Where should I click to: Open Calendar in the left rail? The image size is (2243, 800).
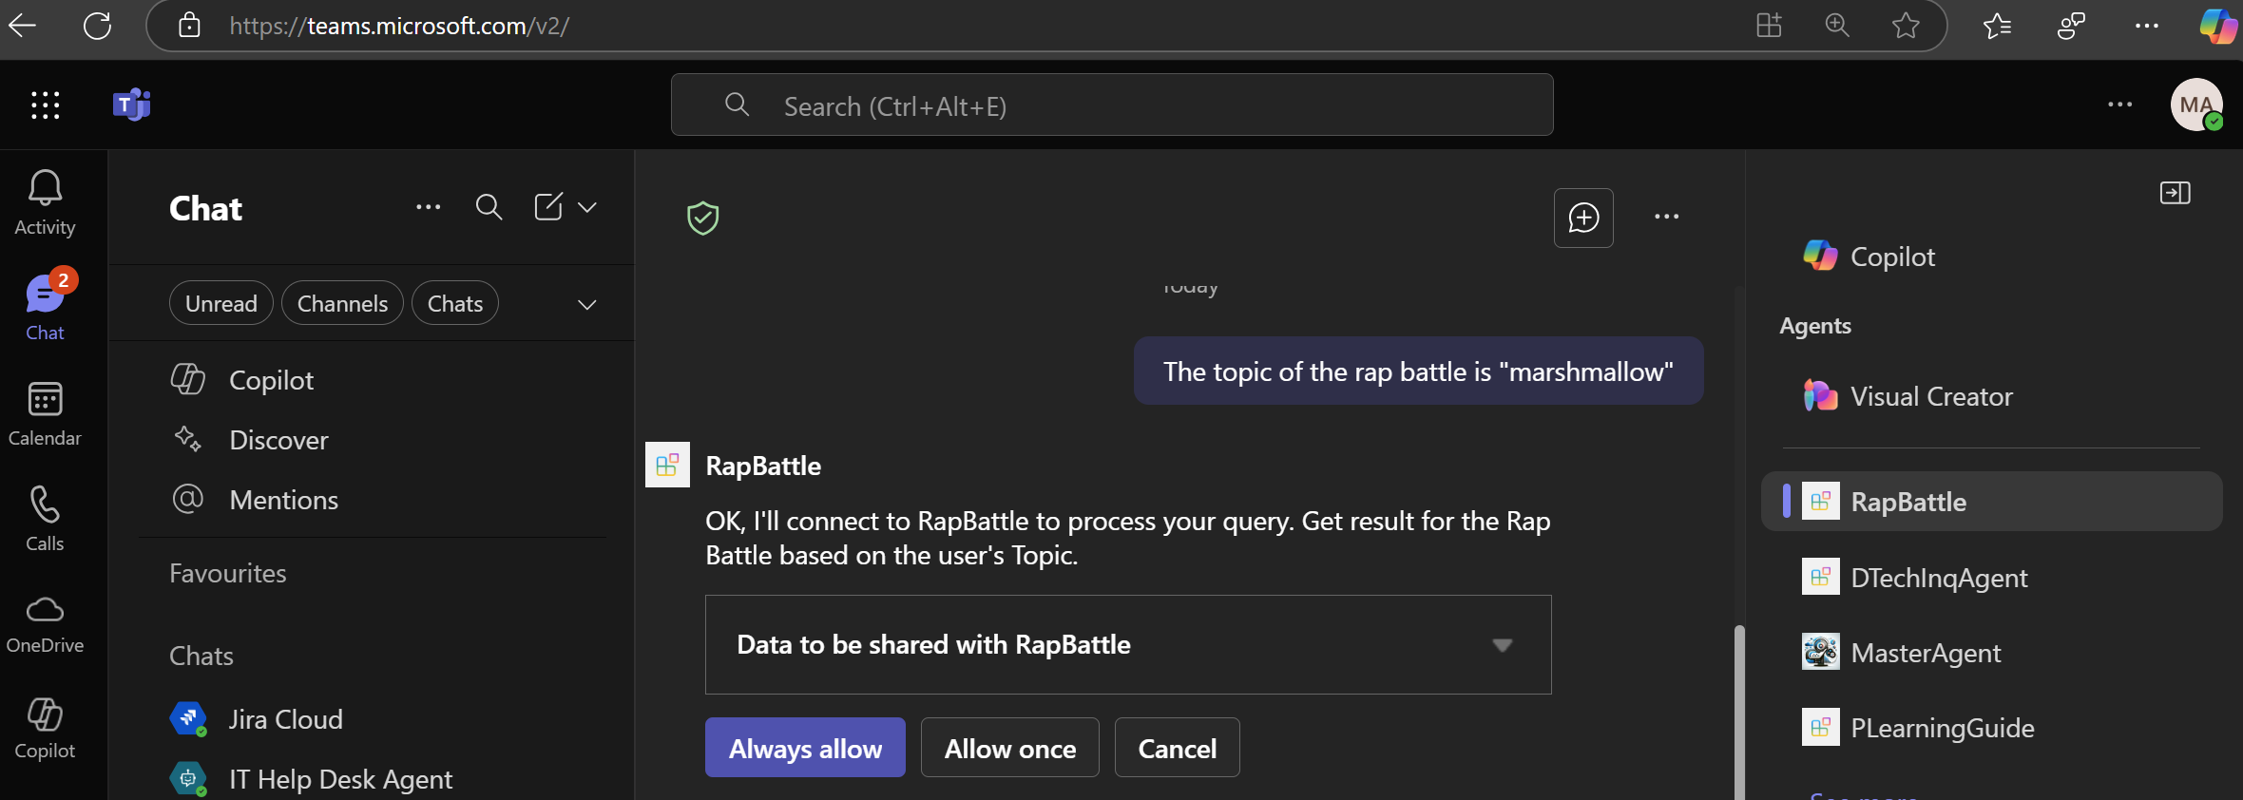45,413
